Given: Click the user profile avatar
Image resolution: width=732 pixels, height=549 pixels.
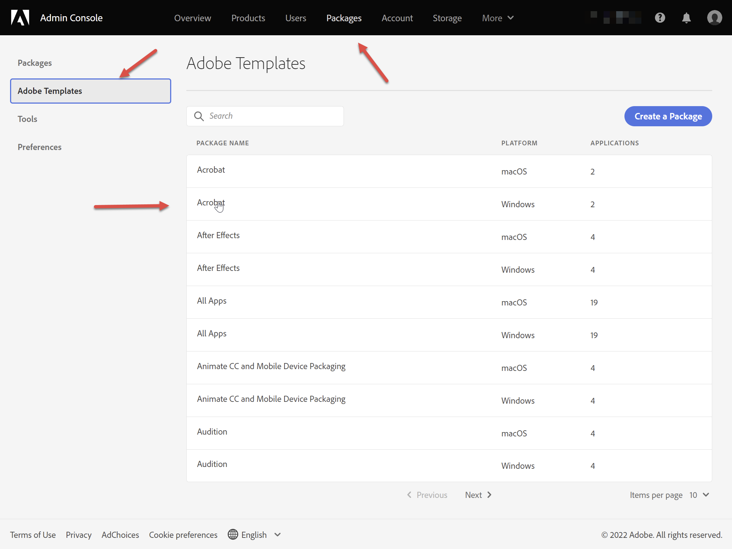Looking at the screenshot, I should pyautogui.click(x=714, y=17).
